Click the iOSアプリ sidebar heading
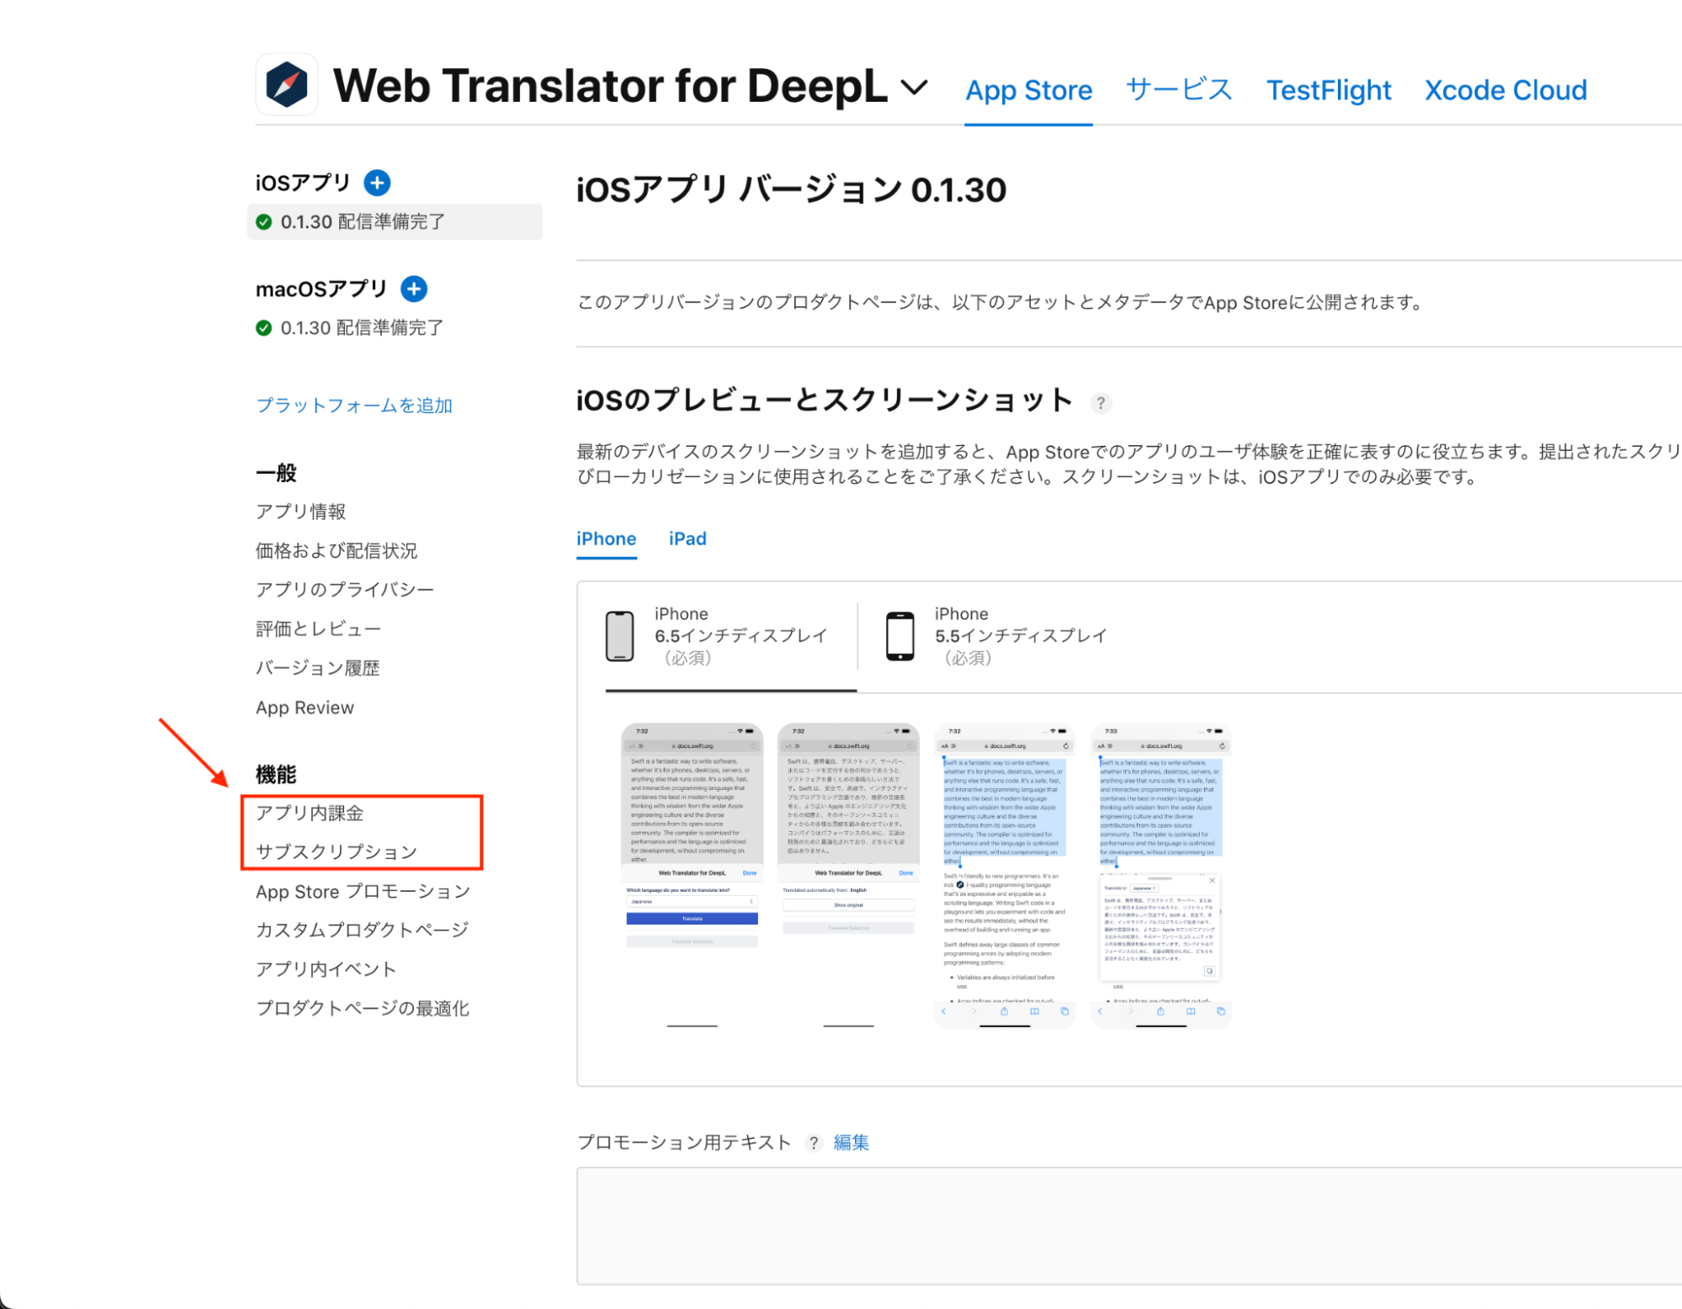The image size is (1682, 1309). tap(303, 183)
